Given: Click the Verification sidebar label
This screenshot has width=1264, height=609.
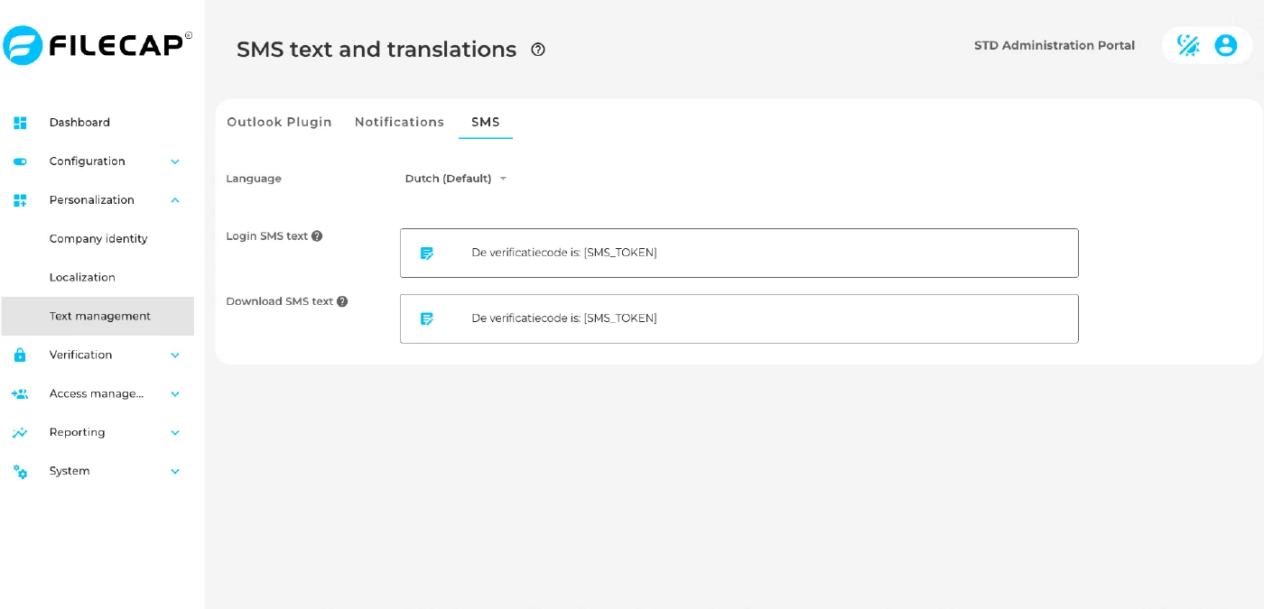Looking at the screenshot, I should [81, 355].
